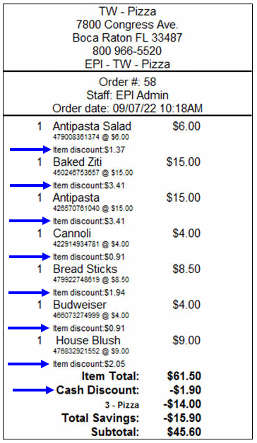Click the Subtotal amount $45.60
Viewport: 257px width, 443px height.
pos(184,432)
